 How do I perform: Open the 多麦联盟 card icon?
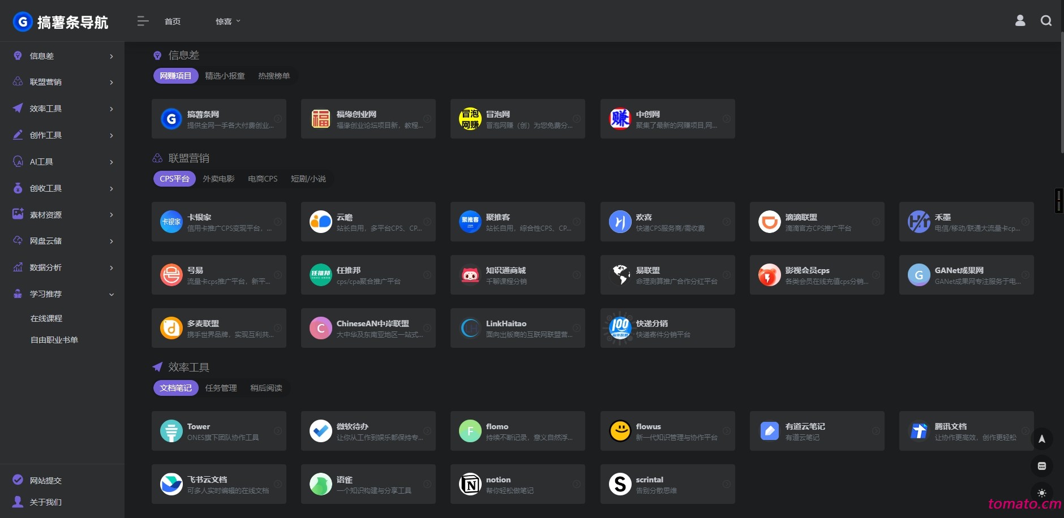point(171,328)
